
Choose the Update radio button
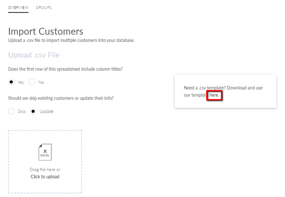(33, 111)
